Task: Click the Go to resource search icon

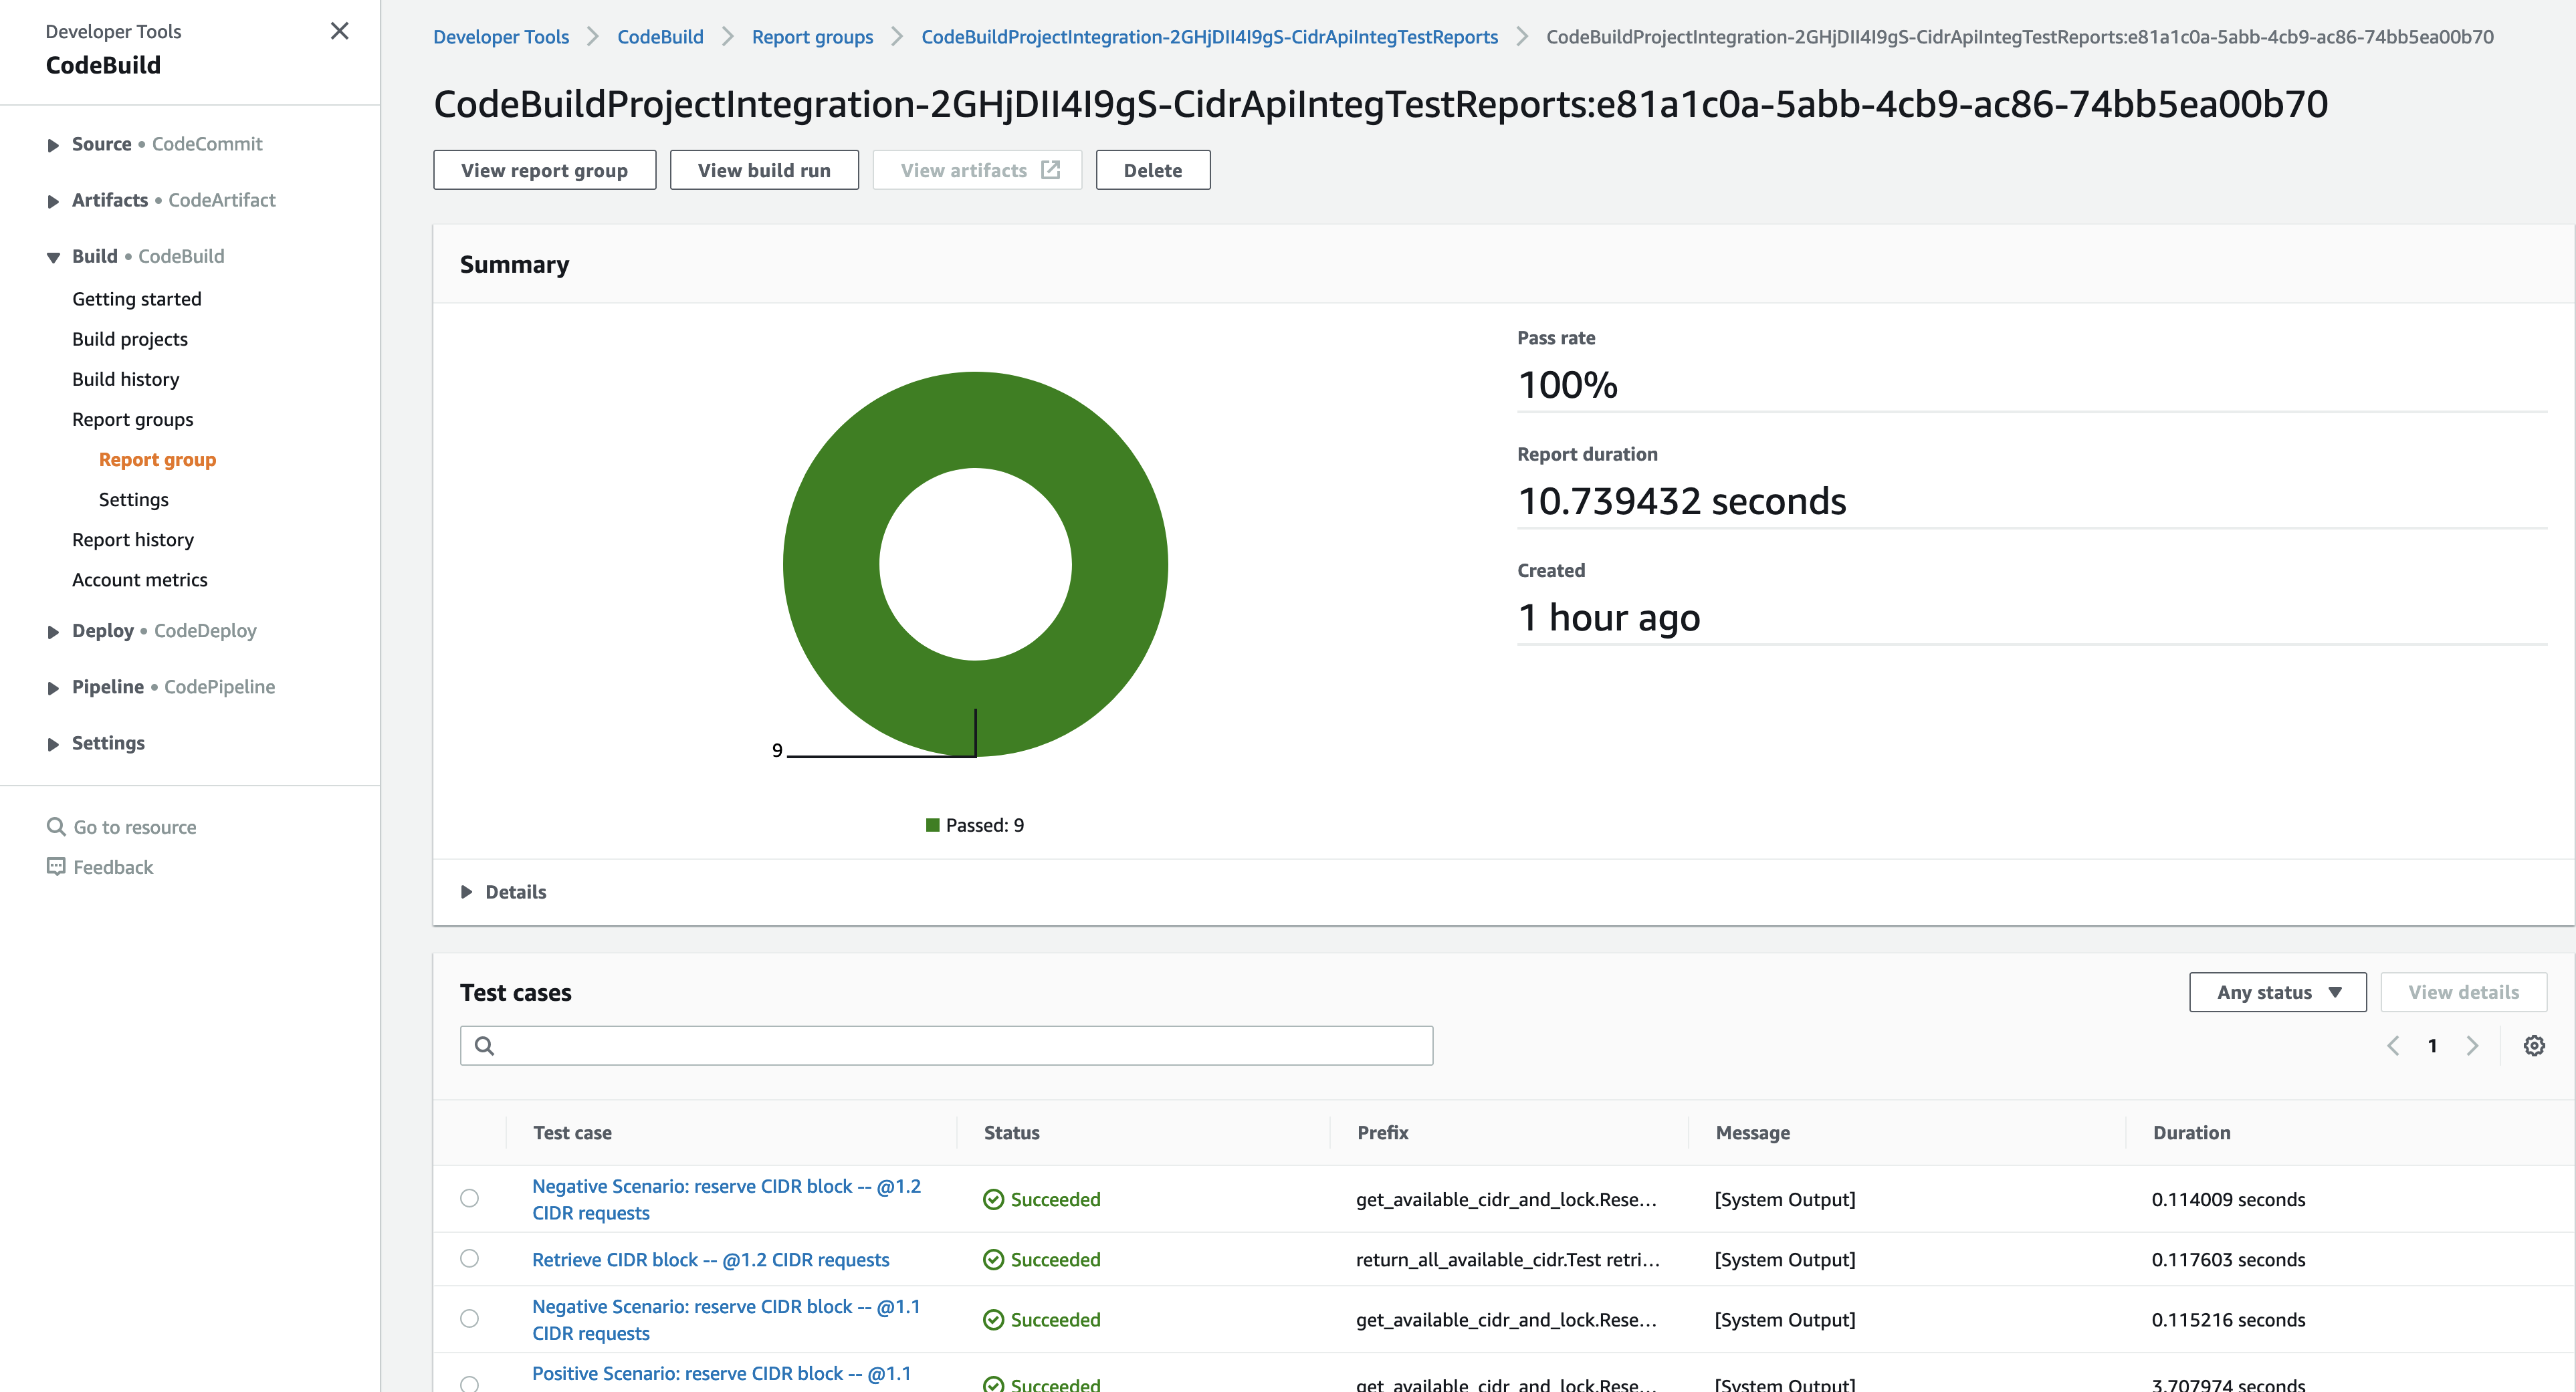Action: [x=56, y=827]
